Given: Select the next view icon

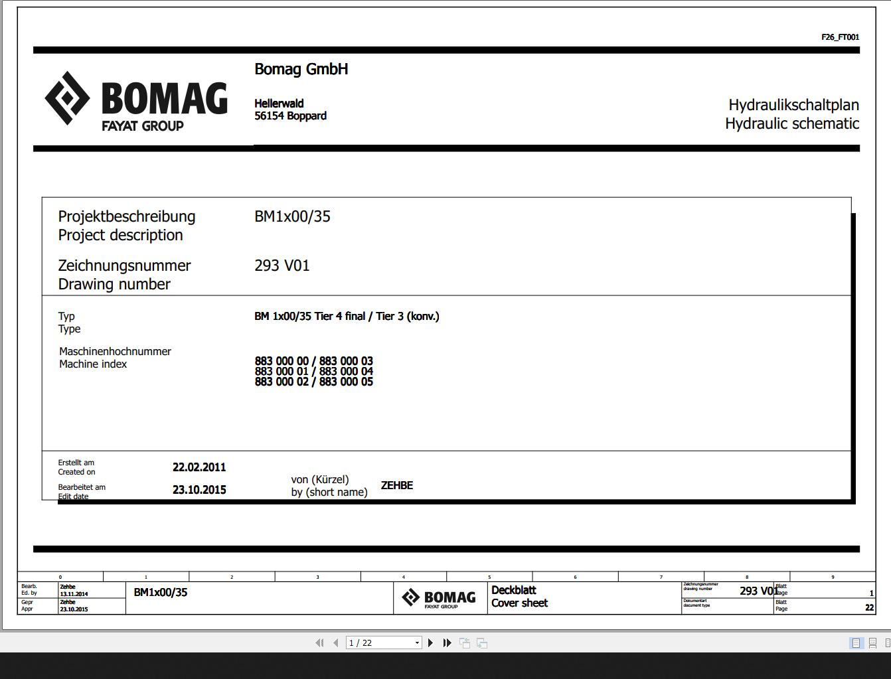Looking at the screenshot, I should click(481, 642).
